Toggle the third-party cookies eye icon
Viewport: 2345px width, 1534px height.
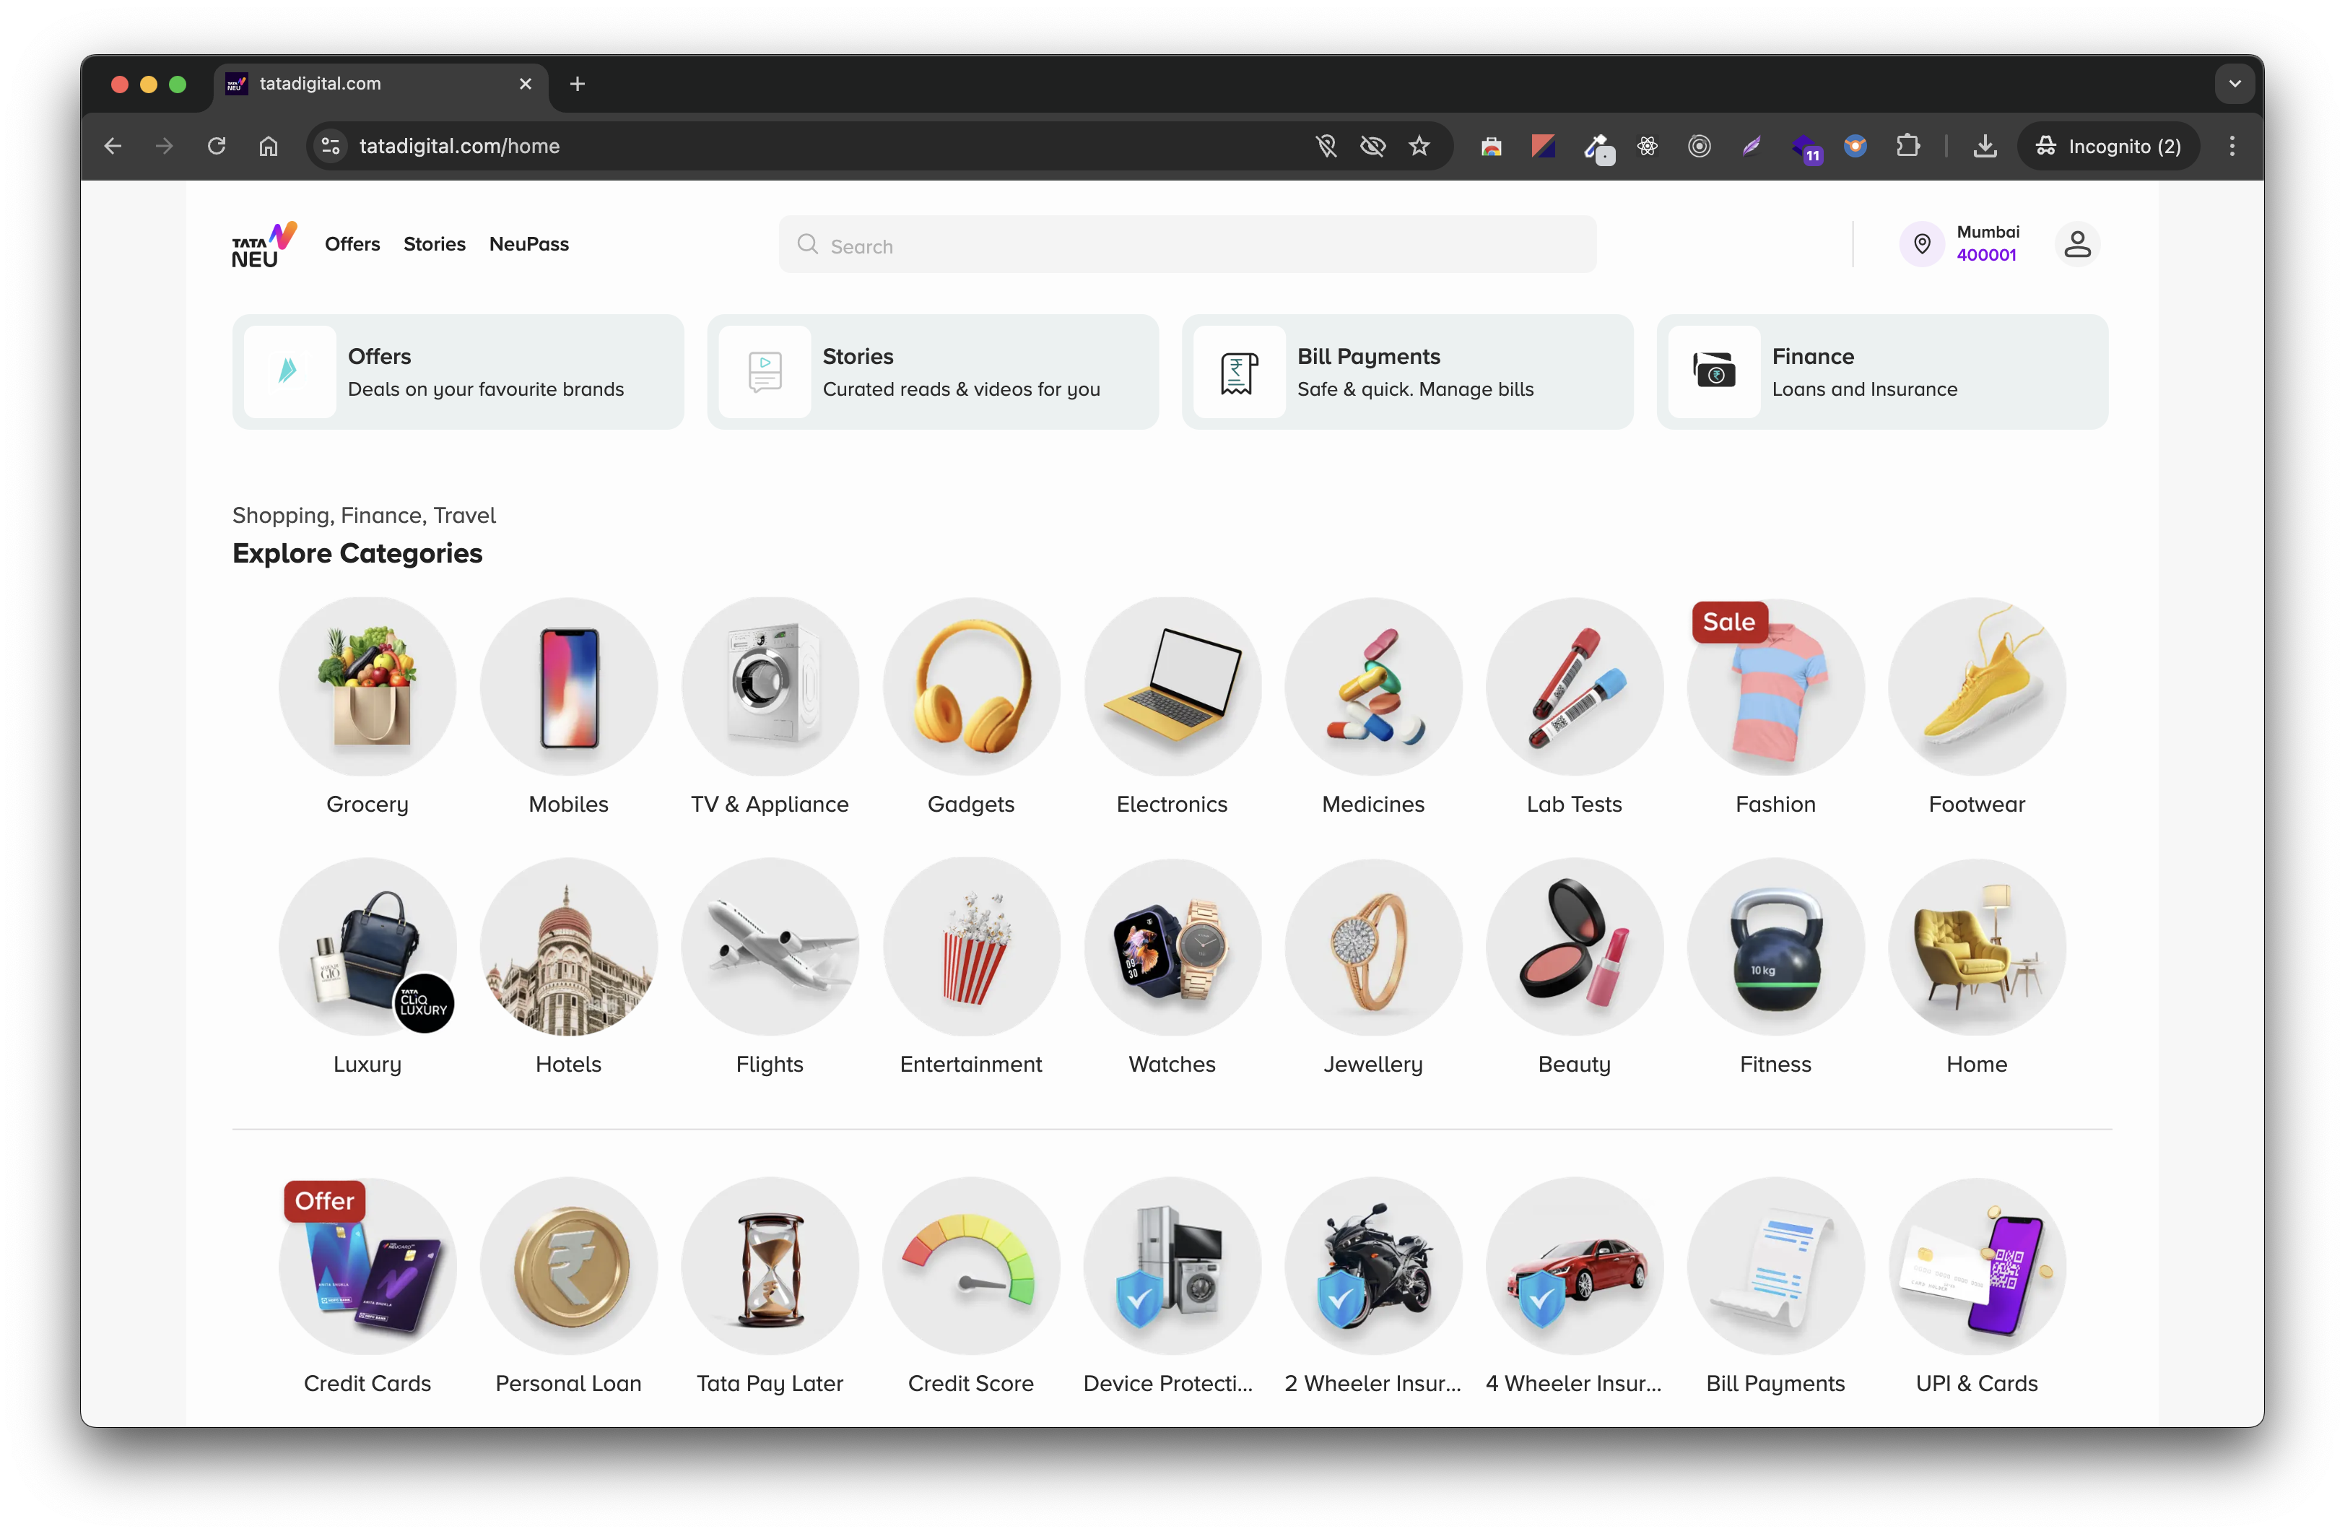[1372, 146]
